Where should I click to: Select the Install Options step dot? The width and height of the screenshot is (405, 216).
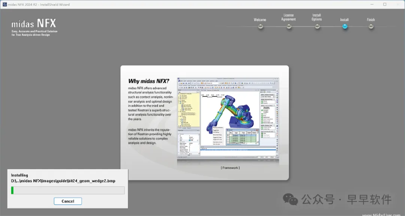click(318, 26)
